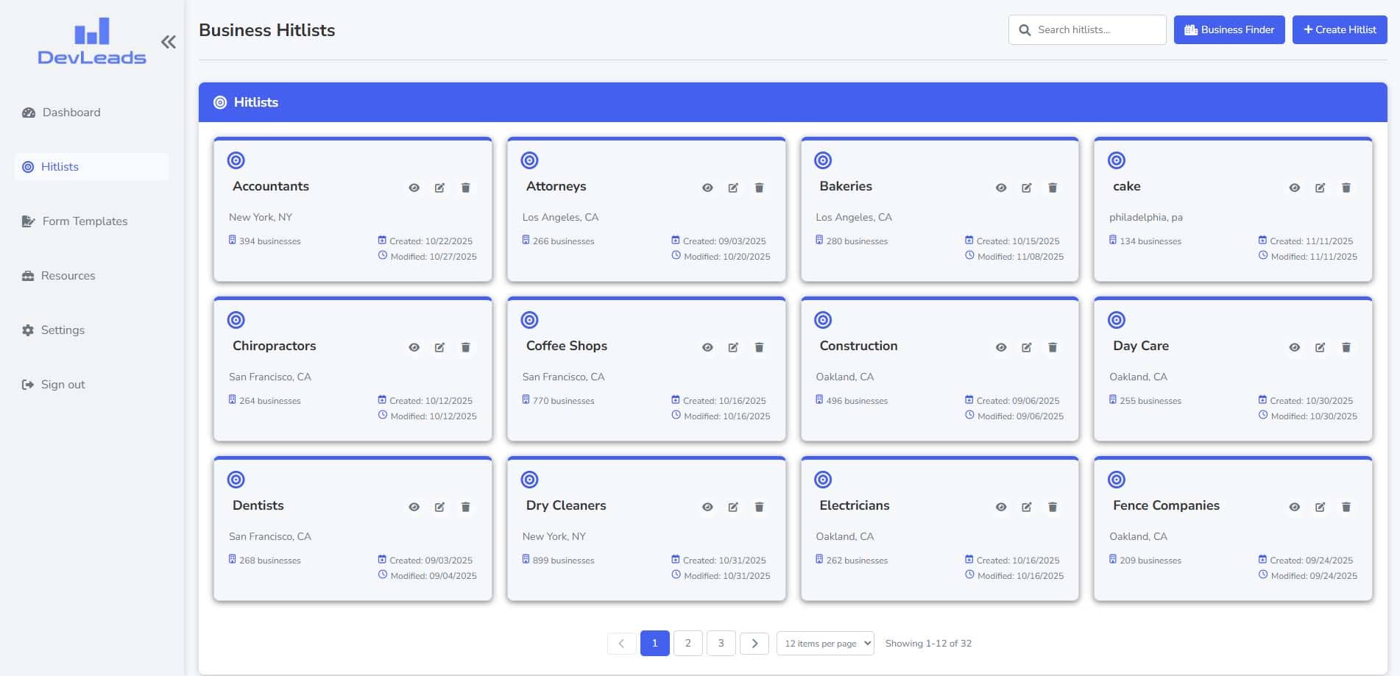View the Day Care hitlist via eye icon
The image size is (1400, 676).
tap(1295, 348)
